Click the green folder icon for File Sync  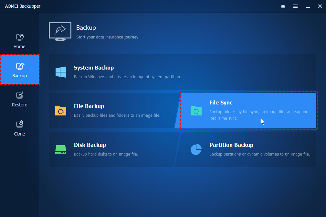[x=196, y=111]
